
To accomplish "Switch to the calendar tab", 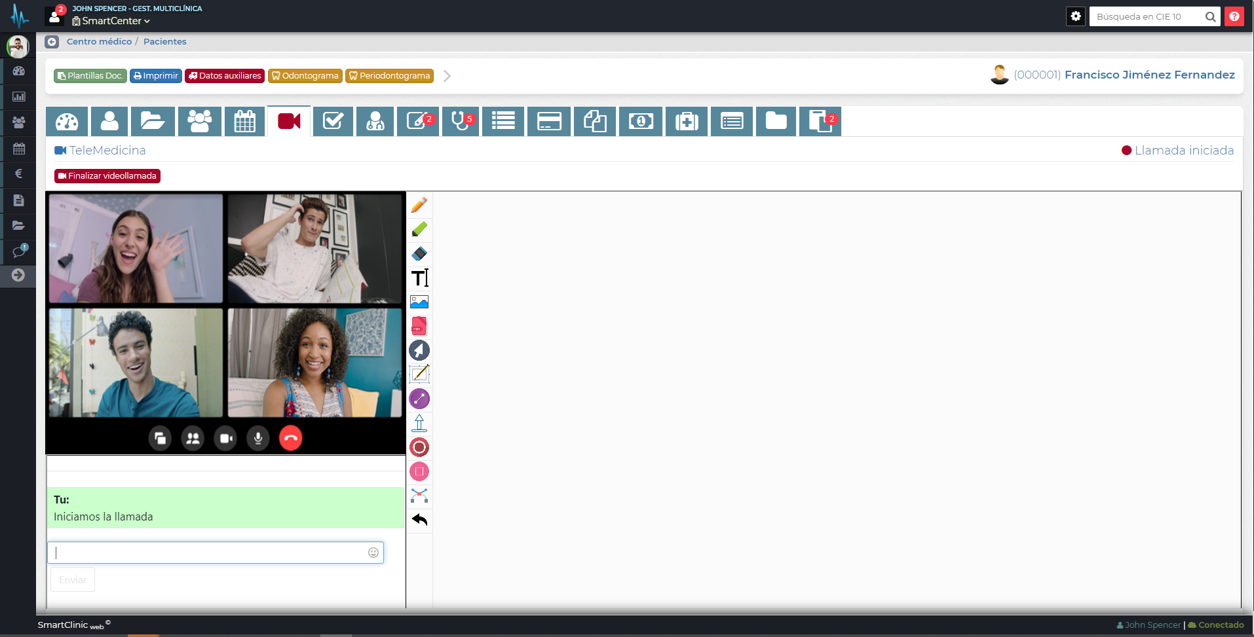I will tap(244, 121).
